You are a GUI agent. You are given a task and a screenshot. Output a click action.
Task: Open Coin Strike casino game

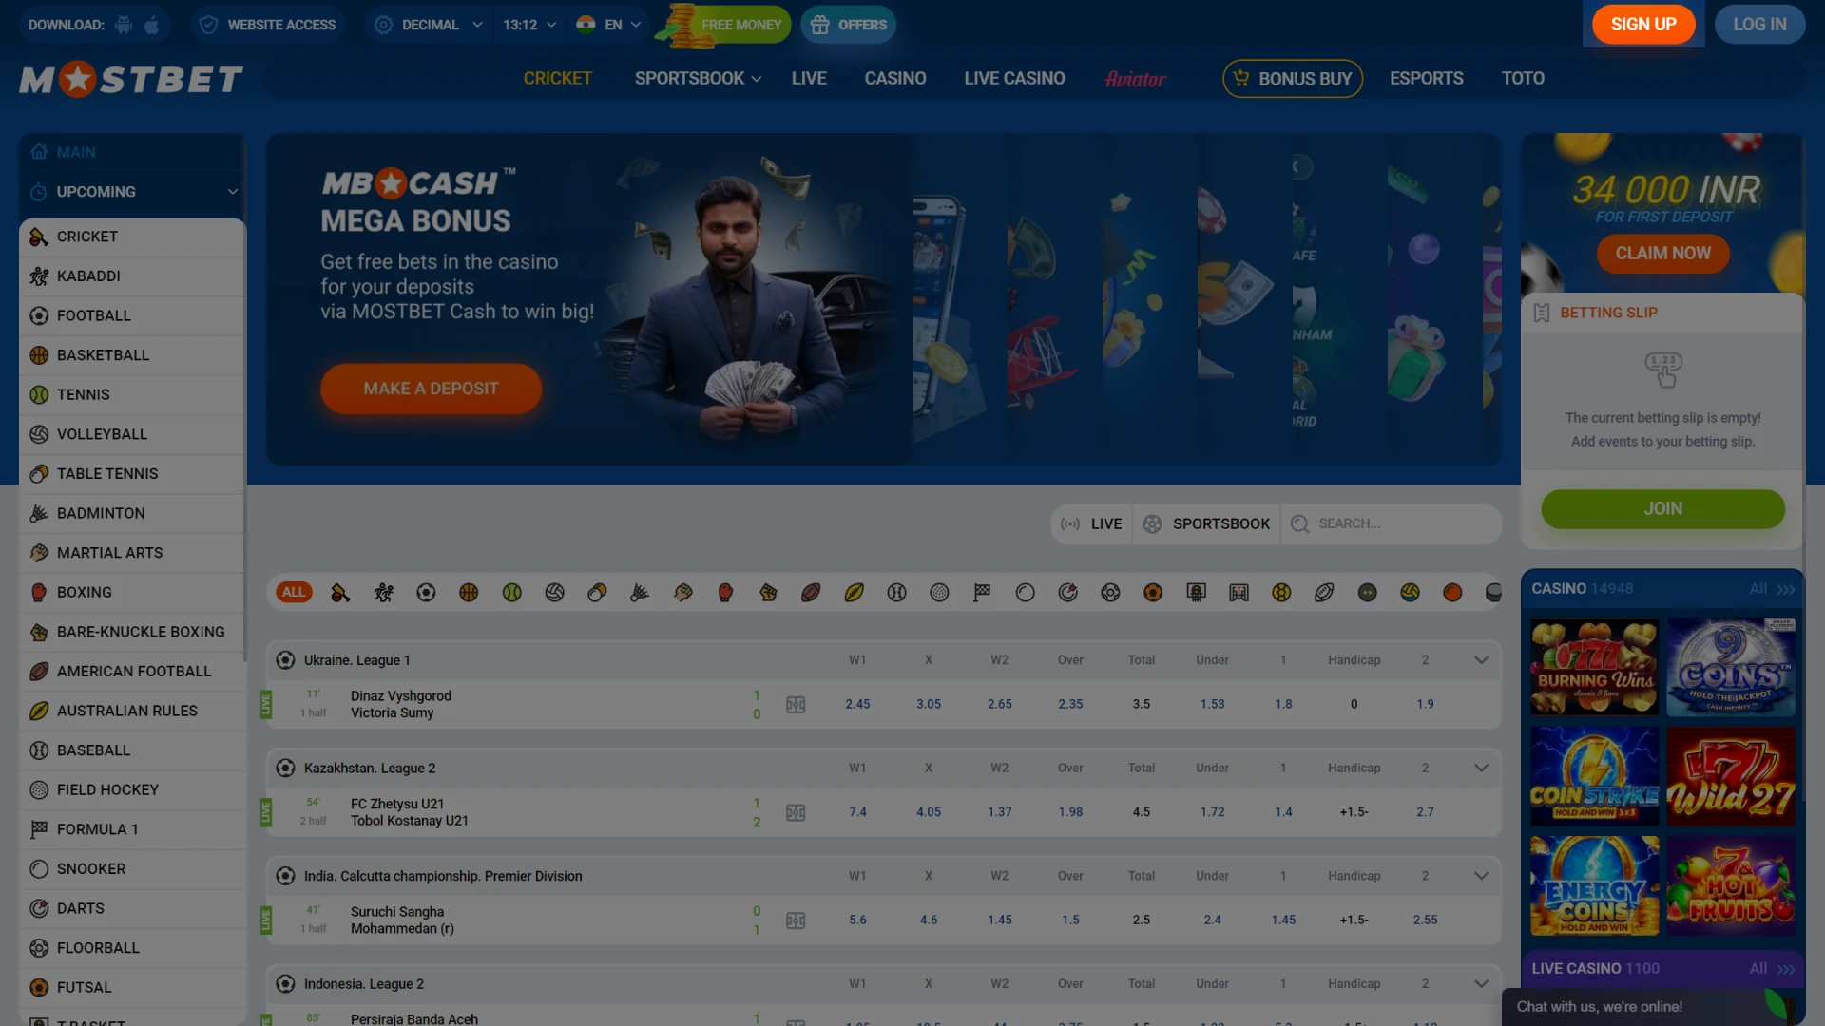click(1595, 777)
